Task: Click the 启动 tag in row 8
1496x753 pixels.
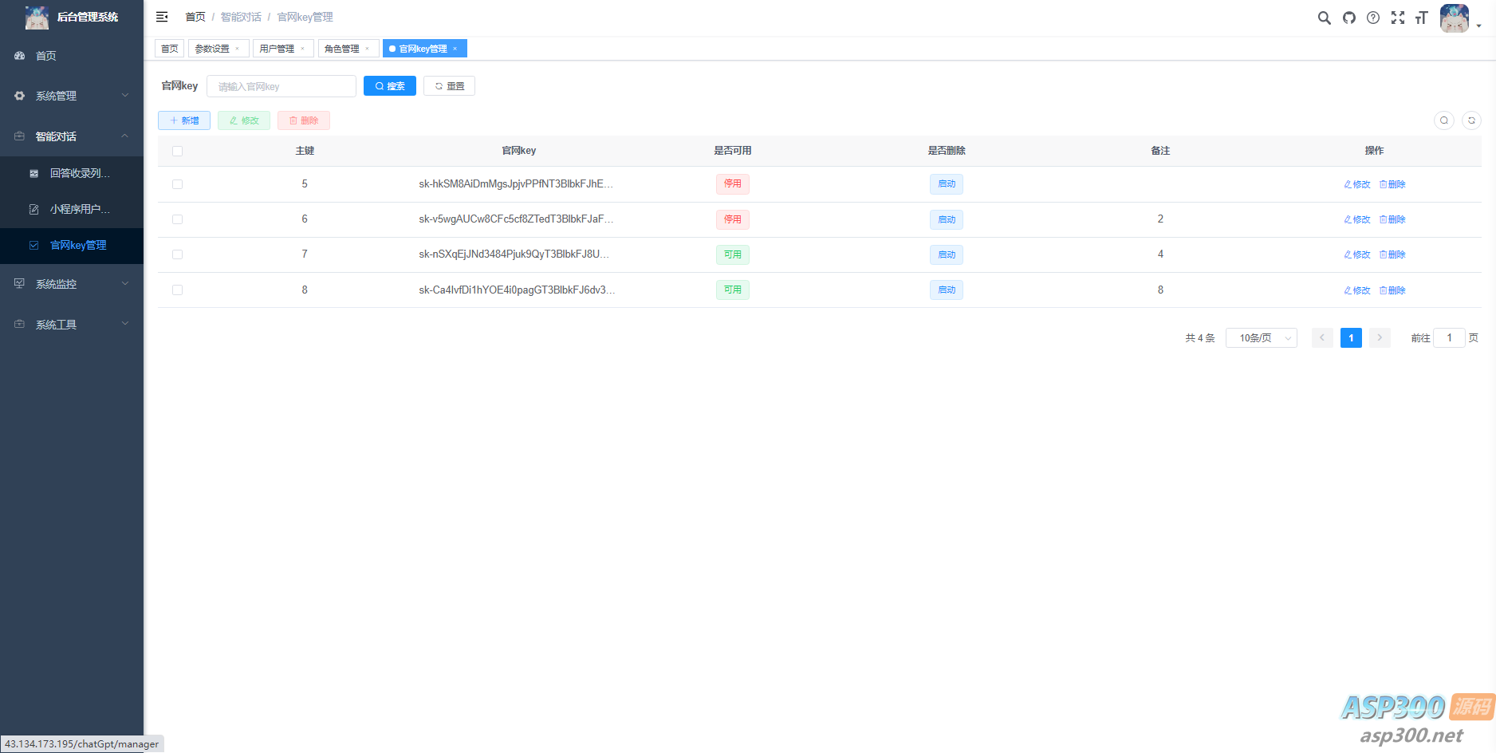Action: pyautogui.click(x=947, y=290)
